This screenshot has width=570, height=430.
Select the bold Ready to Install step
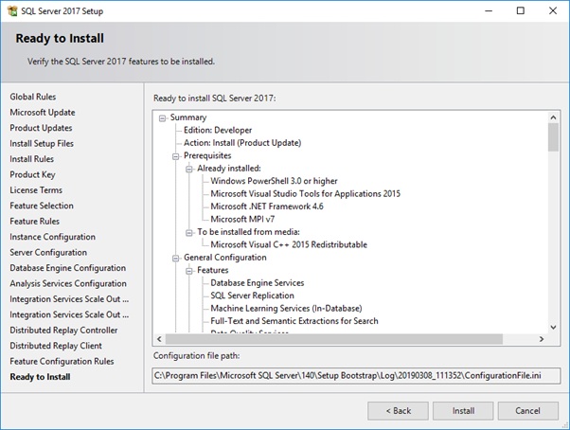(x=40, y=377)
